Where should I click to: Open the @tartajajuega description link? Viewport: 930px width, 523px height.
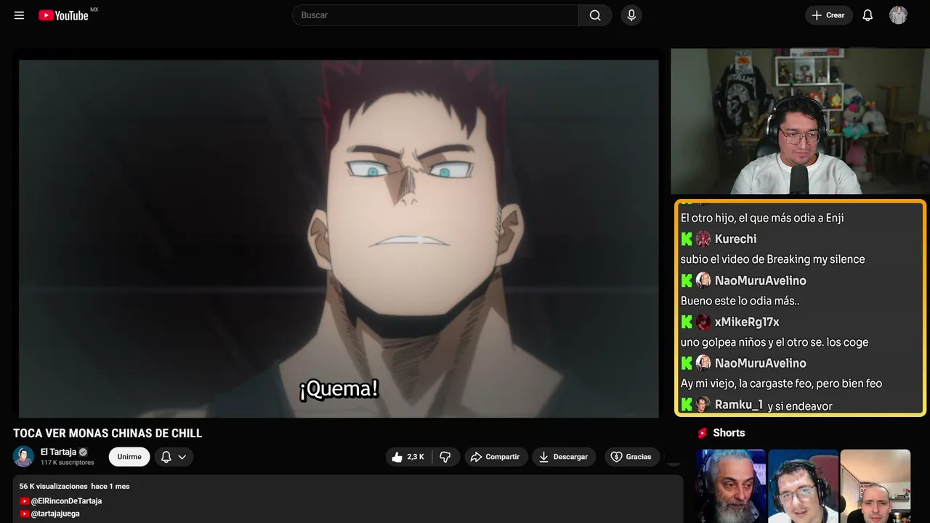pos(55,514)
